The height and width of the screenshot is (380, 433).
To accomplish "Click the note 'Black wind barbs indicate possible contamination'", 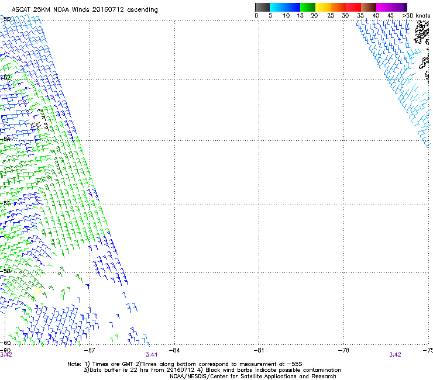I will (x=273, y=370).
